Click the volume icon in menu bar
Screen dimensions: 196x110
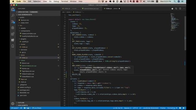144,1
